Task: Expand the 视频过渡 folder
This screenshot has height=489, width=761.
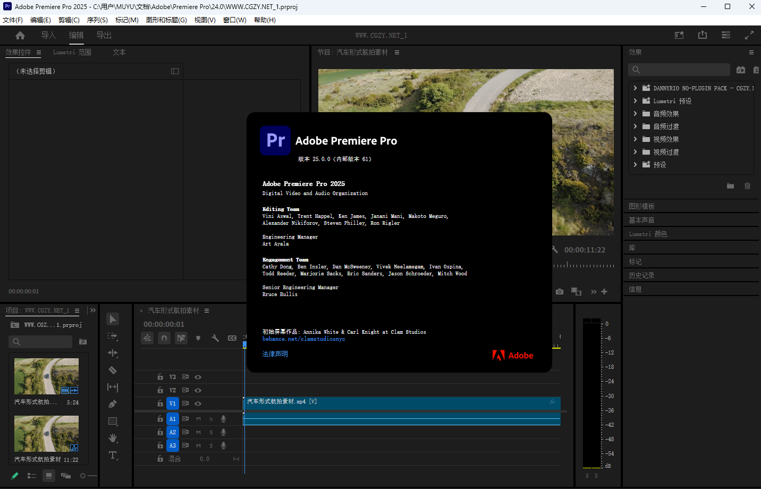Action: pos(635,152)
